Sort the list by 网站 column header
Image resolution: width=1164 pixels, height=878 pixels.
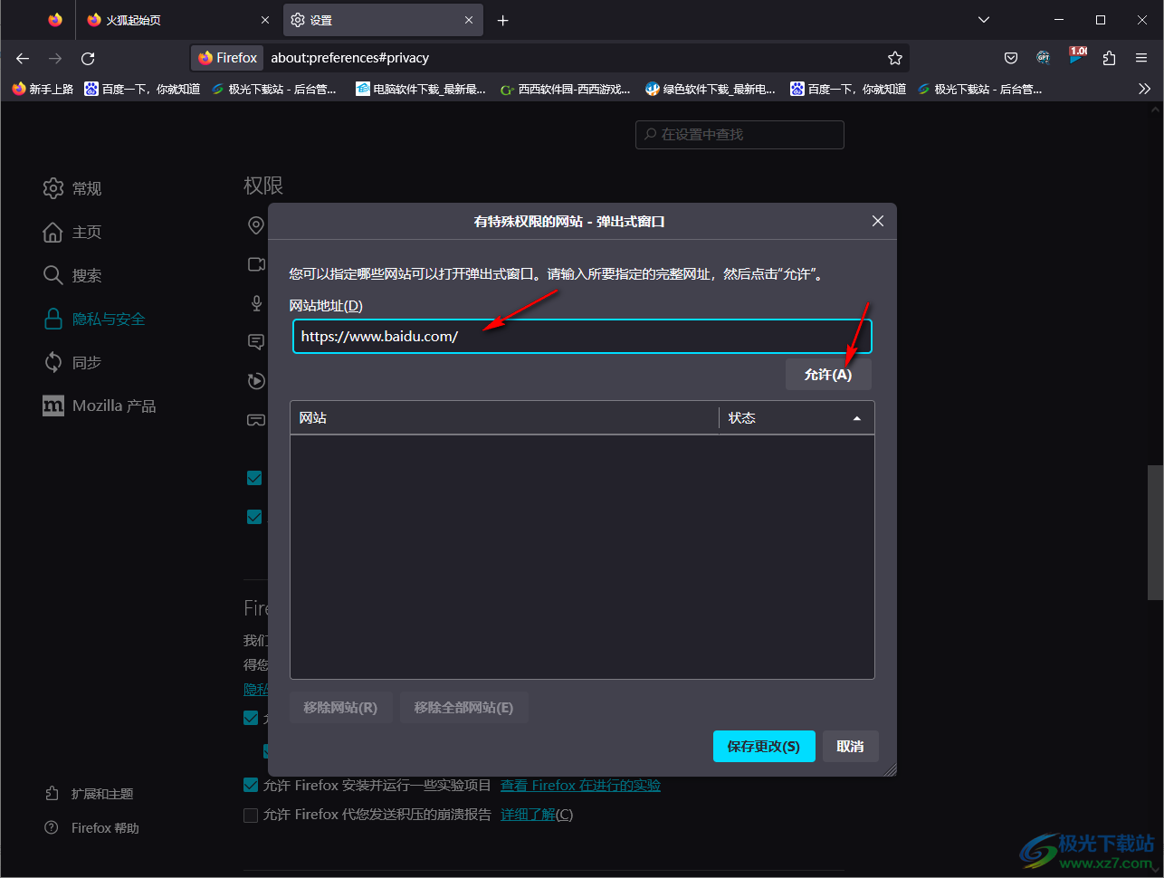504,418
